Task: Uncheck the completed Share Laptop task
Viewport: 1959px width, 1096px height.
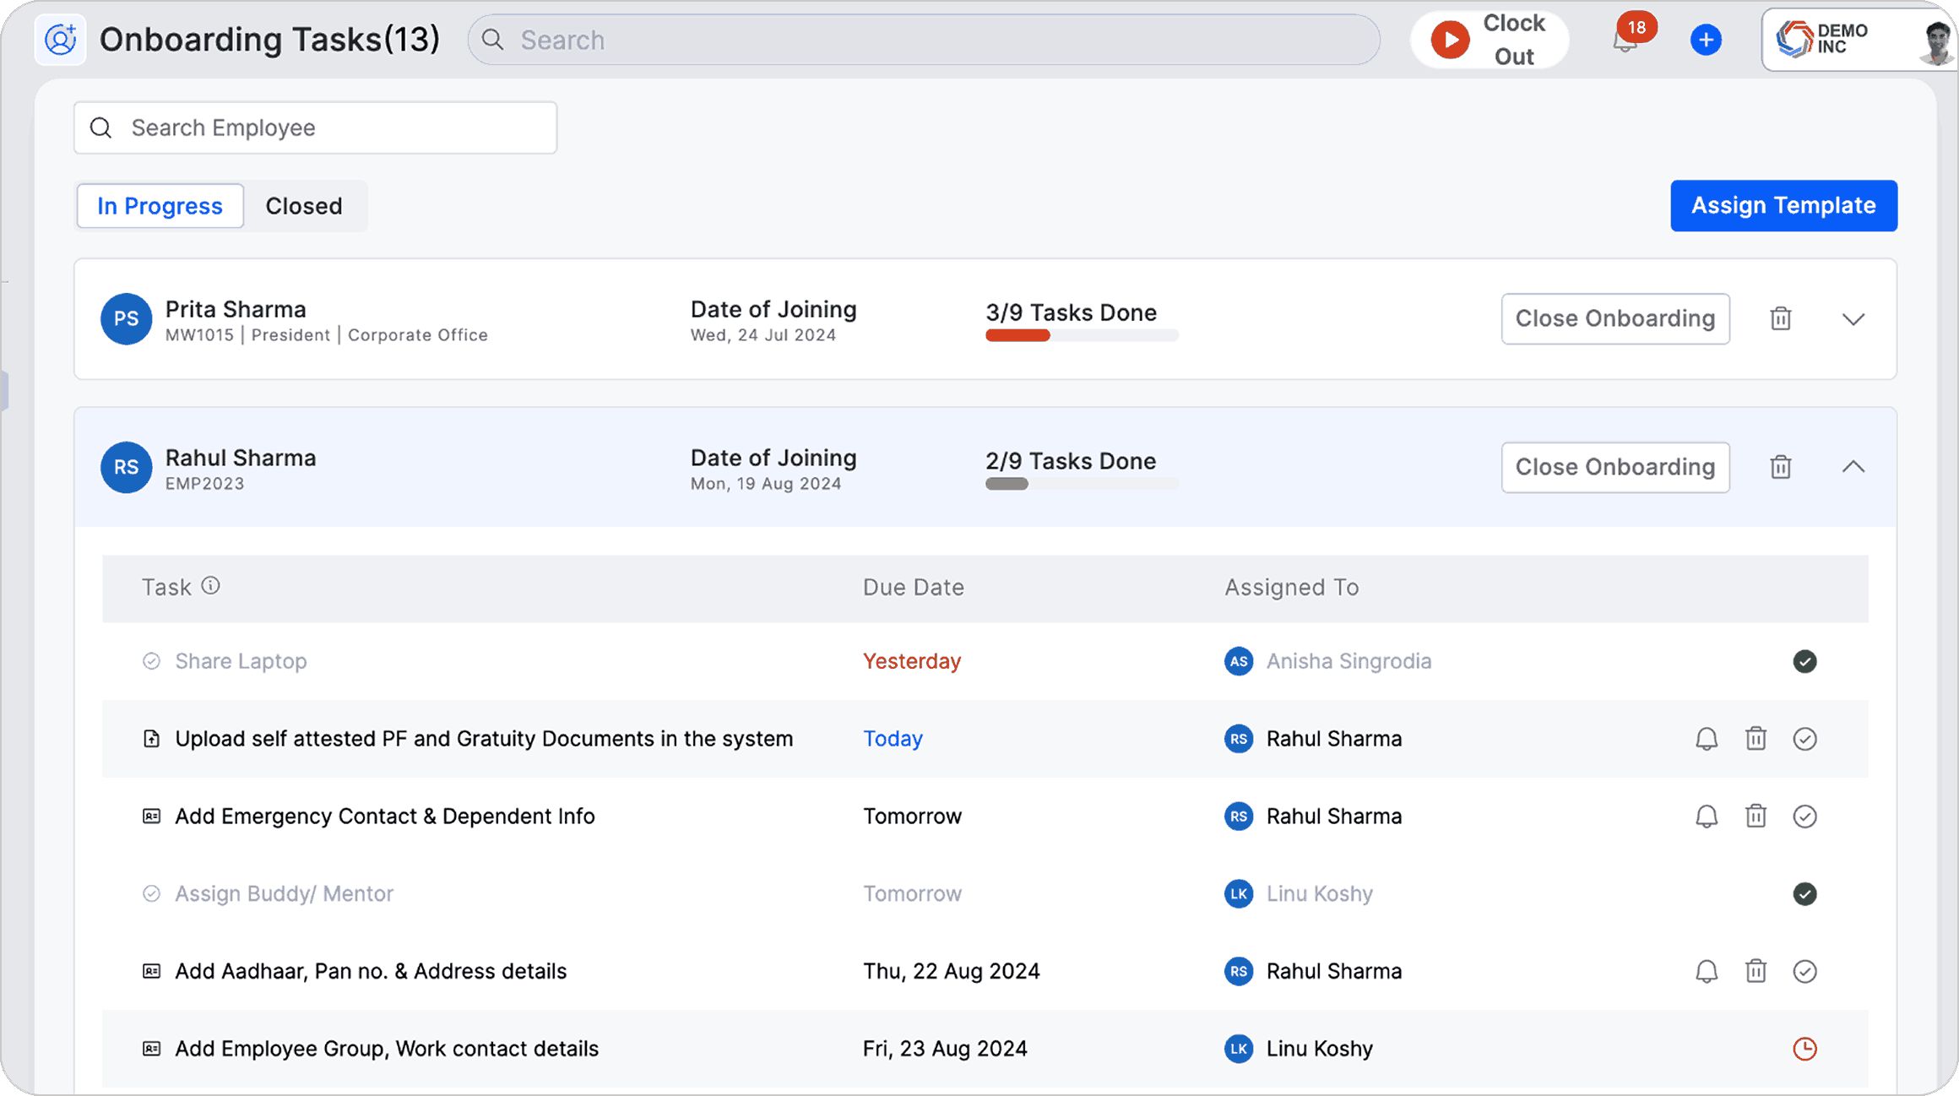Action: click(1804, 661)
